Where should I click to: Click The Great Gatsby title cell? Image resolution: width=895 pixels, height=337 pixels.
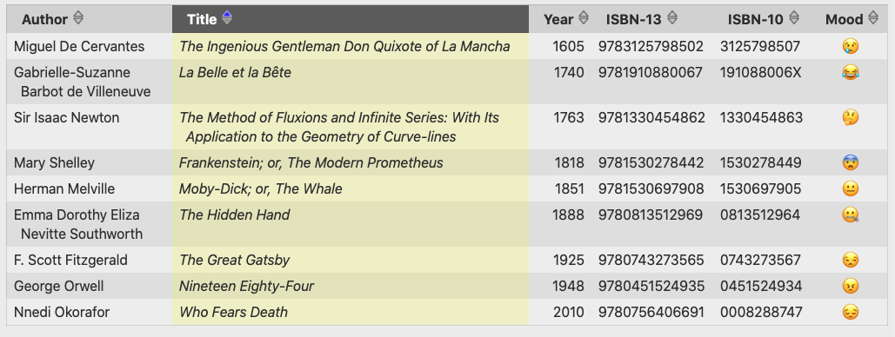tap(351, 261)
